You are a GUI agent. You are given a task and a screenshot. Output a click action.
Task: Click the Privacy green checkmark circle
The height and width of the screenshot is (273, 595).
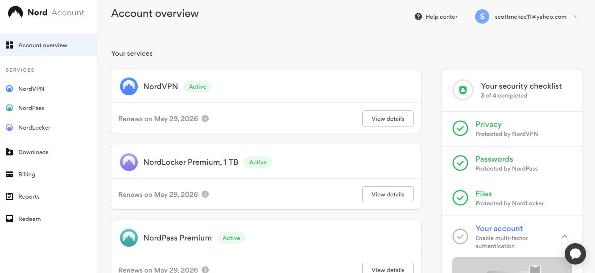click(460, 129)
